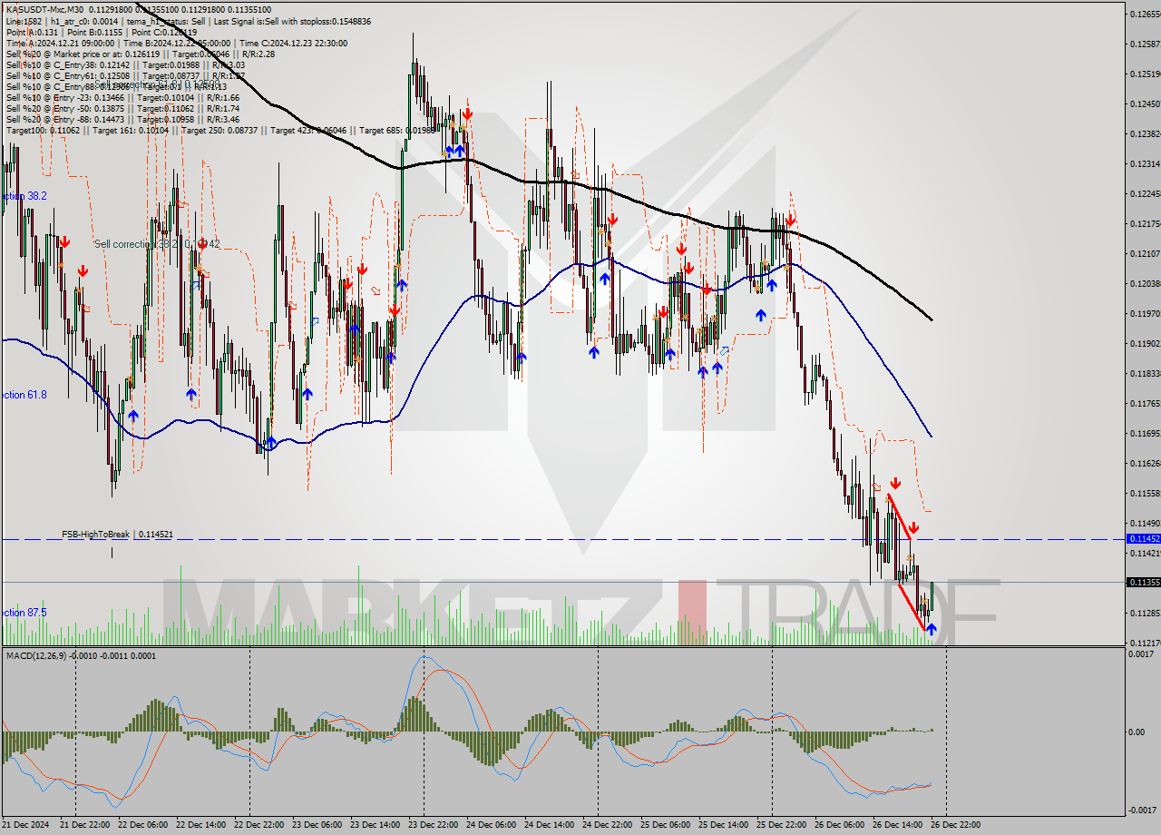Click the '22 Dec 06:00' time label

[142, 824]
